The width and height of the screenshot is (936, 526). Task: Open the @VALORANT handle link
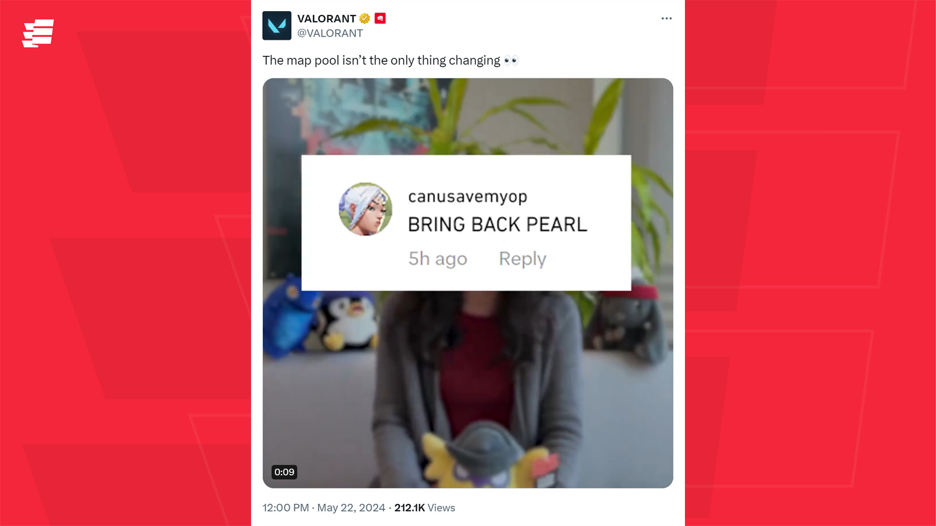coord(330,33)
